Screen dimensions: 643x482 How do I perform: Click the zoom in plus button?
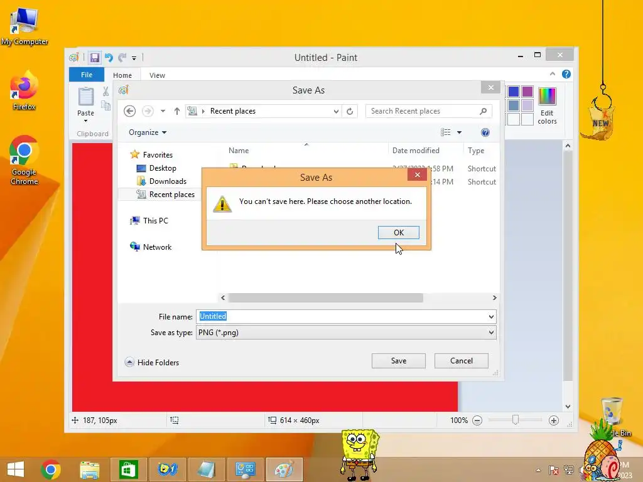(554, 420)
